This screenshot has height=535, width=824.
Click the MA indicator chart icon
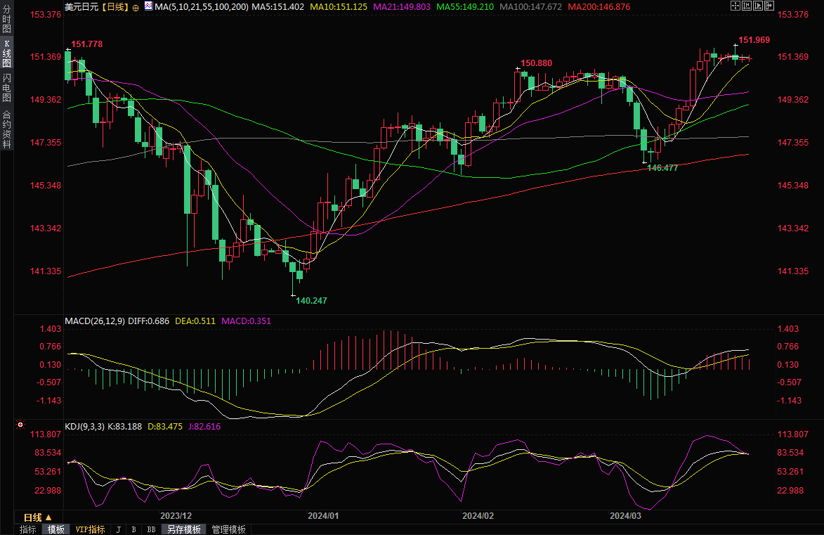pos(148,6)
